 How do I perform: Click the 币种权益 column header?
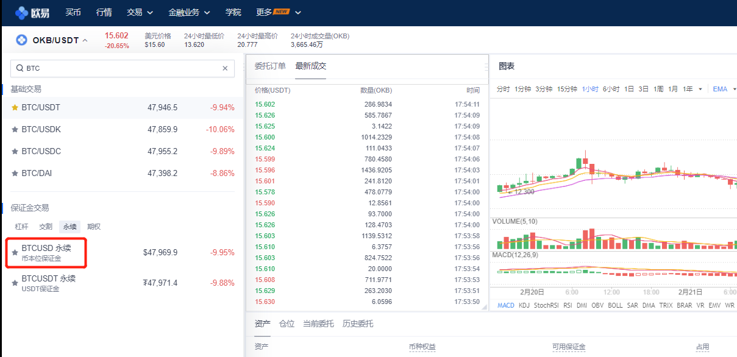(x=422, y=347)
